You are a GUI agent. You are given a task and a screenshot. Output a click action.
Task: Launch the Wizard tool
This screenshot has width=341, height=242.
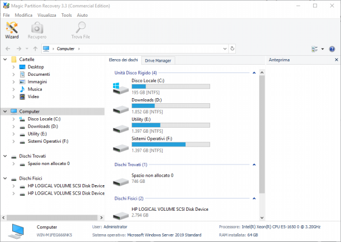point(12,30)
